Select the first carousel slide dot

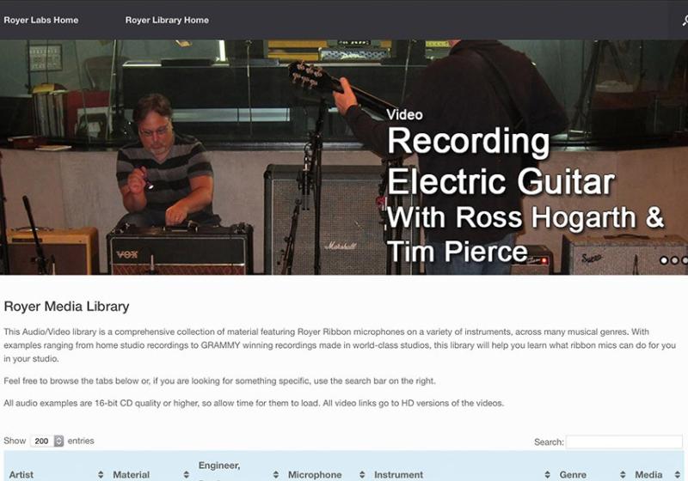tap(663, 260)
